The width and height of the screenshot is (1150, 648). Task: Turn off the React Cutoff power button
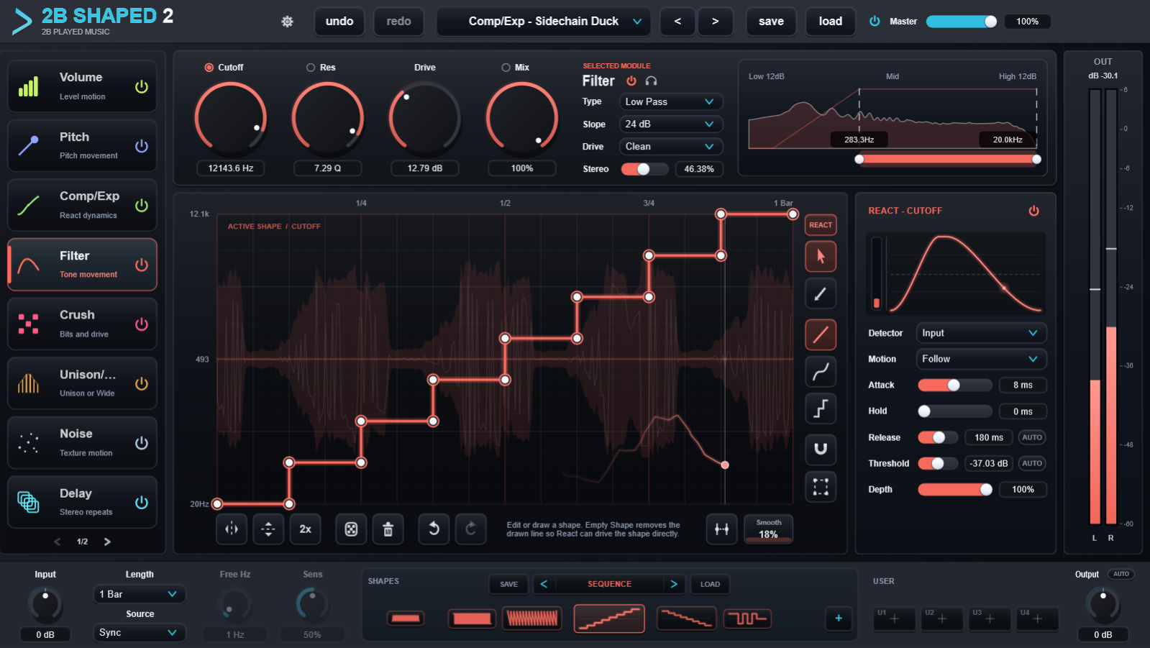[1033, 211]
